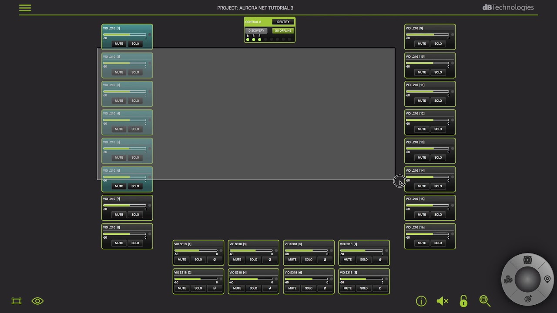Mute VIO L210 [13]
The width and height of the screenshot is (557, 313).
coord(422,157)
